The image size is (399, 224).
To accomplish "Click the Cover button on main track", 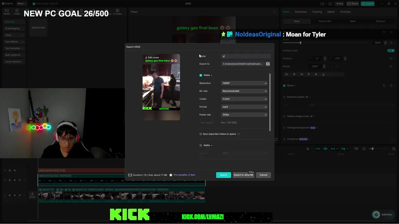I will (32, 195).
